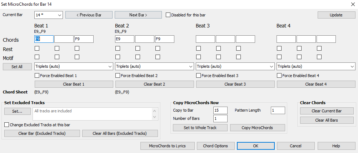
Task: Click Clear Beat 1
Action: 74,84
